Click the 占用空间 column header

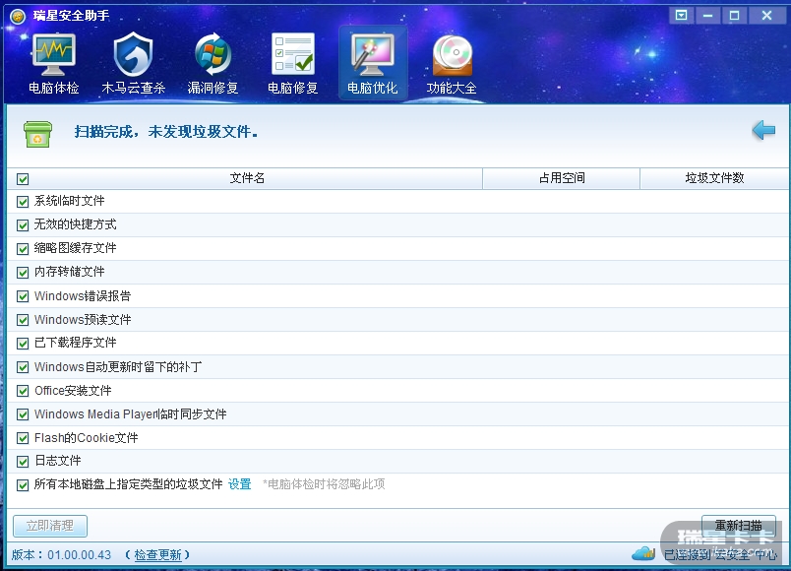(x=561, y=178)
